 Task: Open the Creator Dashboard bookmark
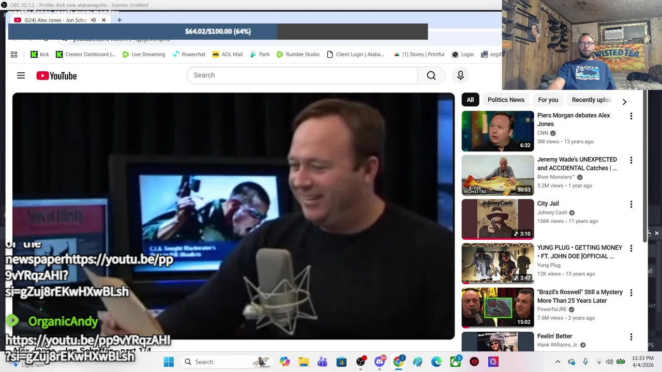[x=85, y=54]
